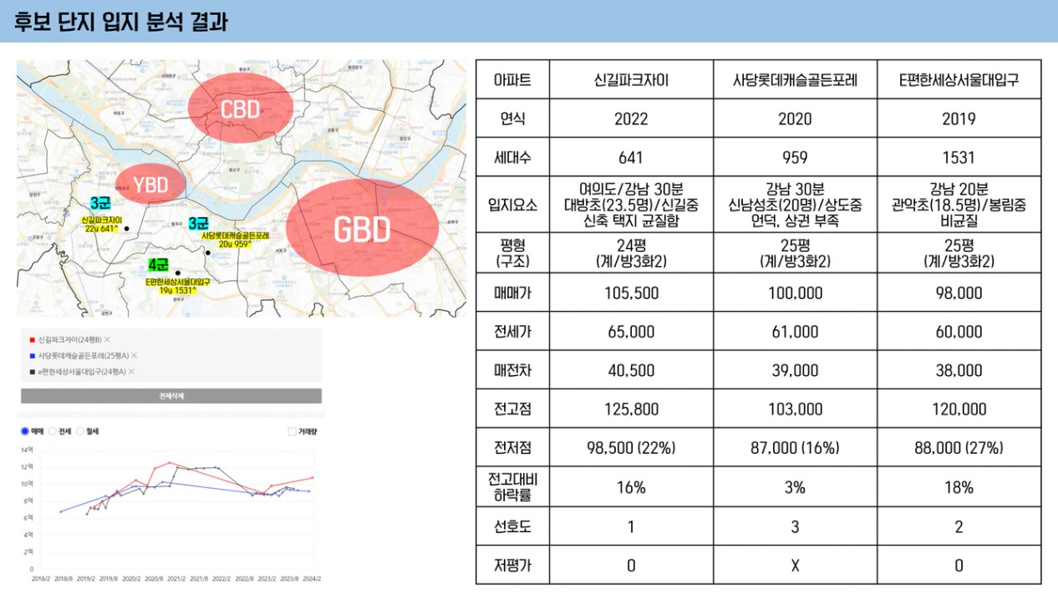Click the 입지요소 row label
Screen dimensions: 1058x595
coord(511,204)
